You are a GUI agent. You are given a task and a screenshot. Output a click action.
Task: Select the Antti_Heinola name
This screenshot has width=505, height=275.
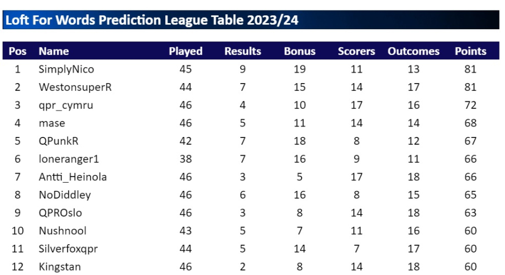click(x=73, y=177)
